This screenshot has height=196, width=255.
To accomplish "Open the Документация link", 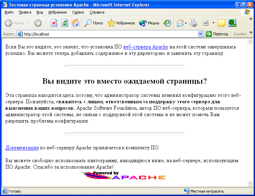I will [x=22, y=148].
